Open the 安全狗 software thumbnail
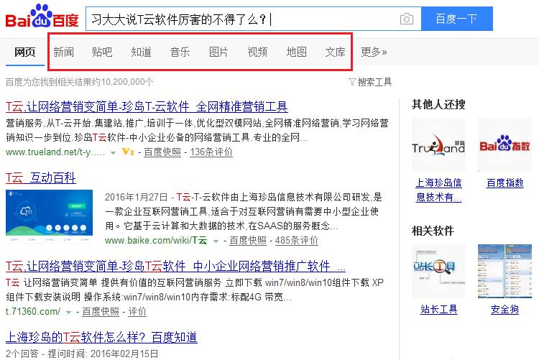This screenshot has width=539, height=360. (x=505, y=272)
